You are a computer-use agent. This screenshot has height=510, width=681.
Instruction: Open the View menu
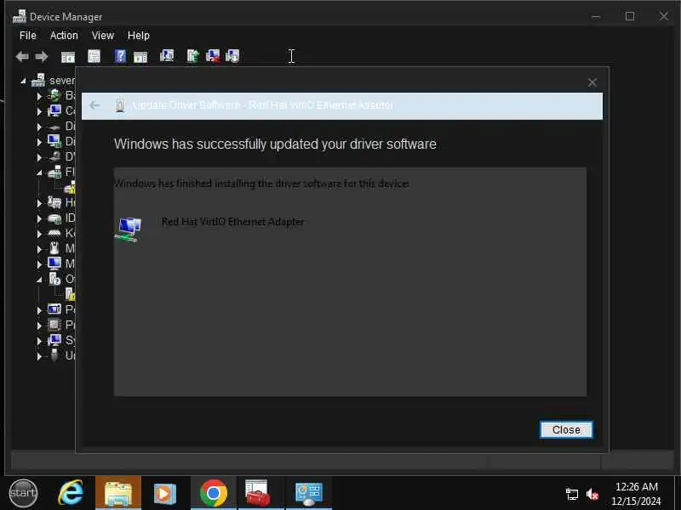click(103, 36)
